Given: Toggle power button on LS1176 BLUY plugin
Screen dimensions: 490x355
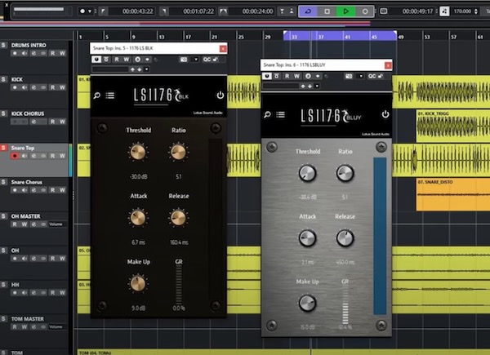Looking at the screenshot, I should (x=385, y=115).
